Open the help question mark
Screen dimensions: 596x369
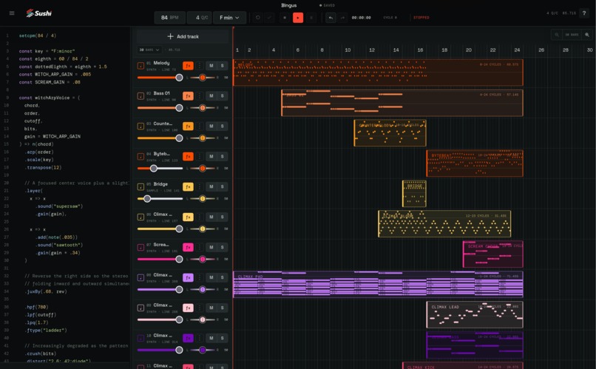click(584, 13)
